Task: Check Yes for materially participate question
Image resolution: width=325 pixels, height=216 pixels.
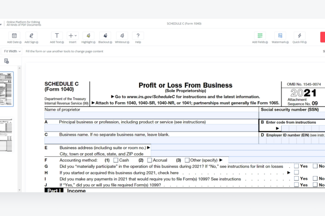Action: 296,166
